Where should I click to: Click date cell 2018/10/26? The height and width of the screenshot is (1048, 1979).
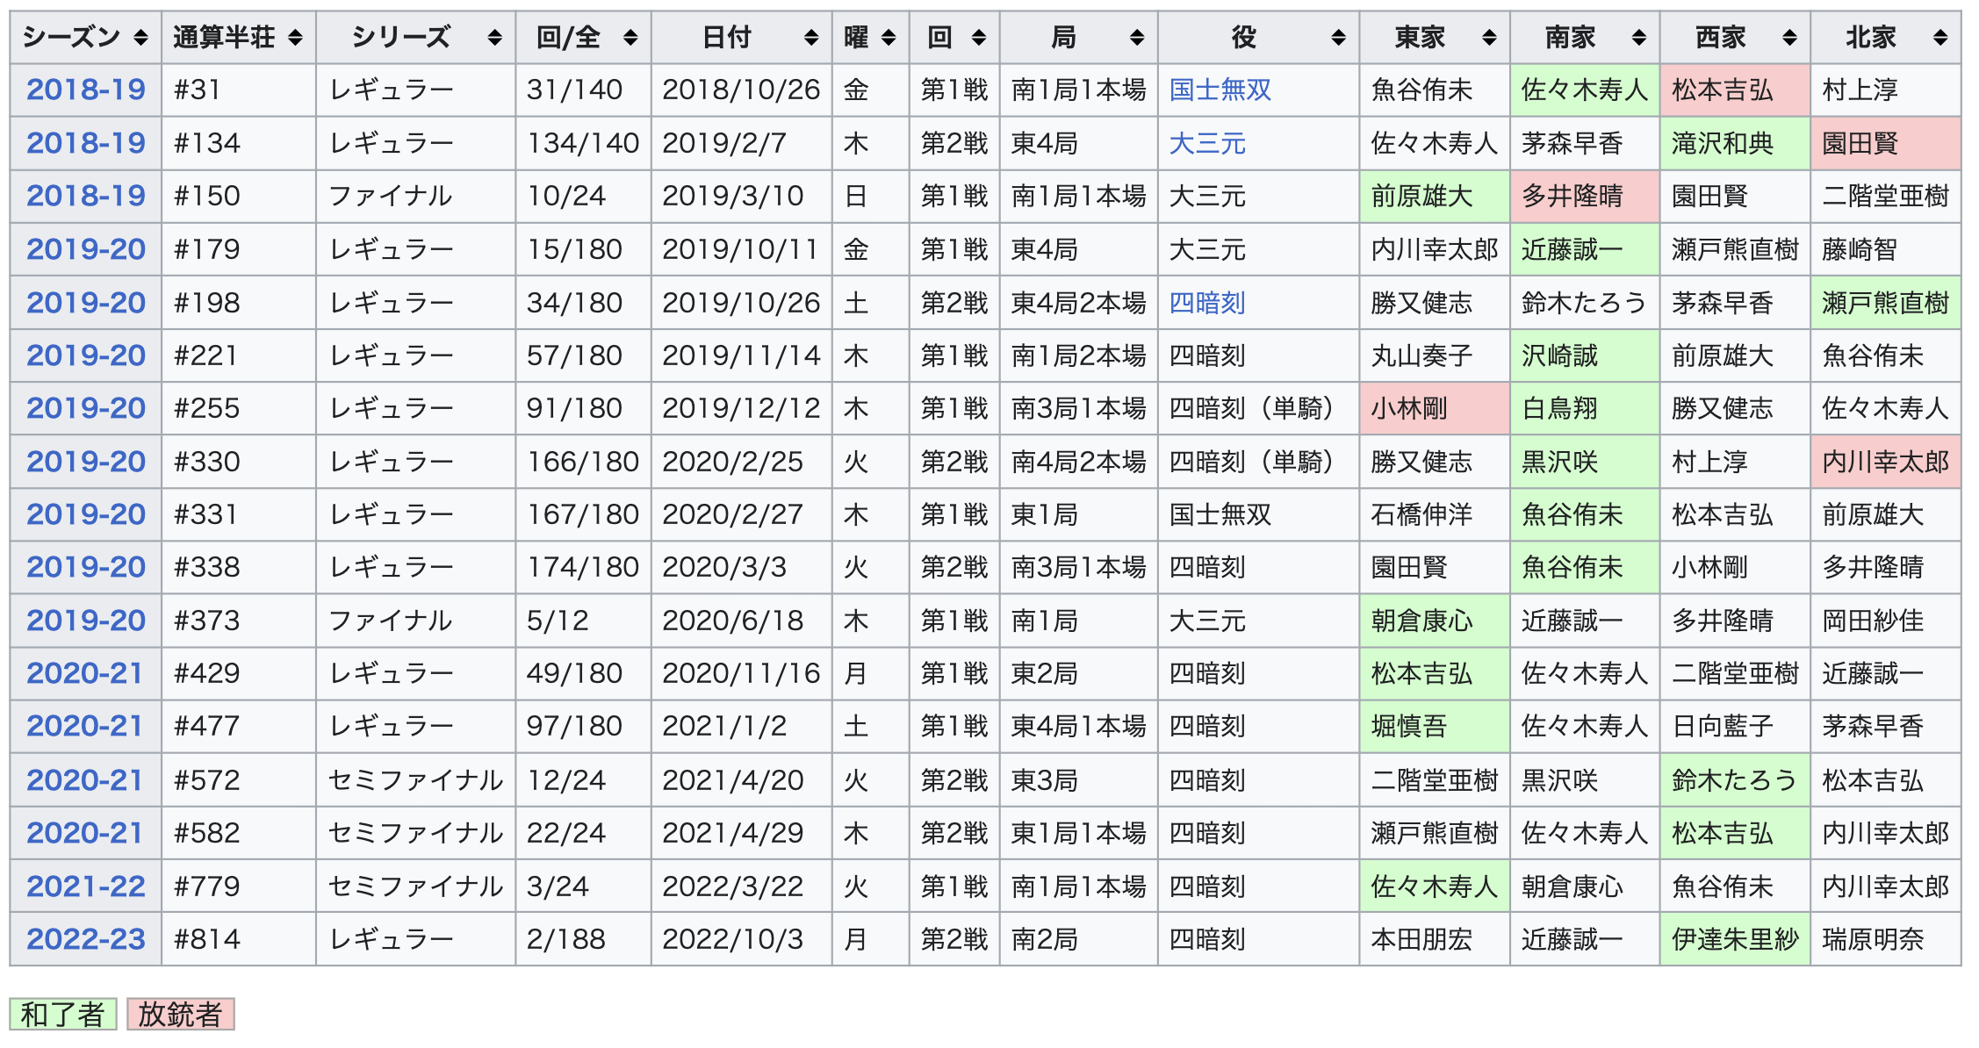741,90
